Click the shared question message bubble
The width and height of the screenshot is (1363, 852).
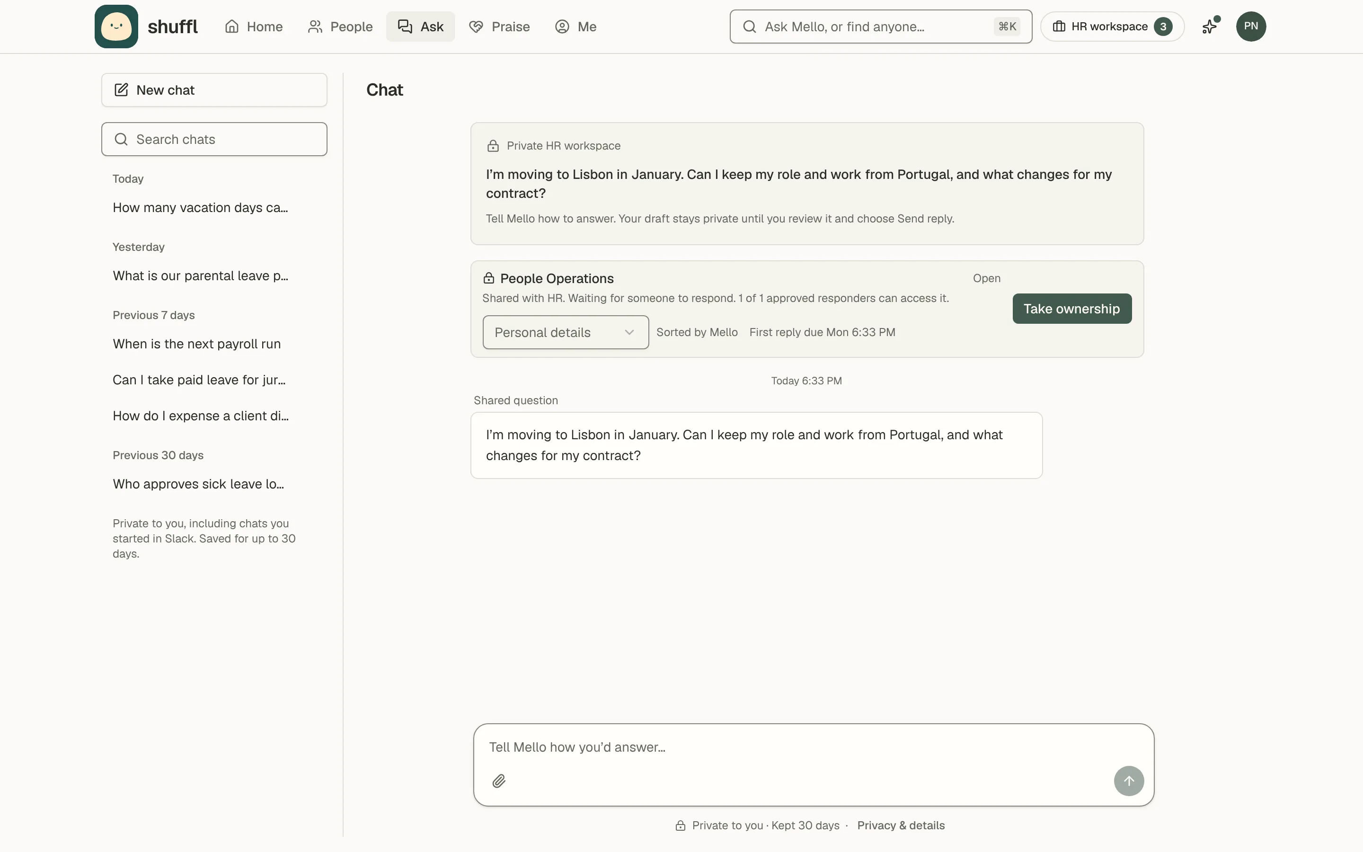click(x=756, y=445)
